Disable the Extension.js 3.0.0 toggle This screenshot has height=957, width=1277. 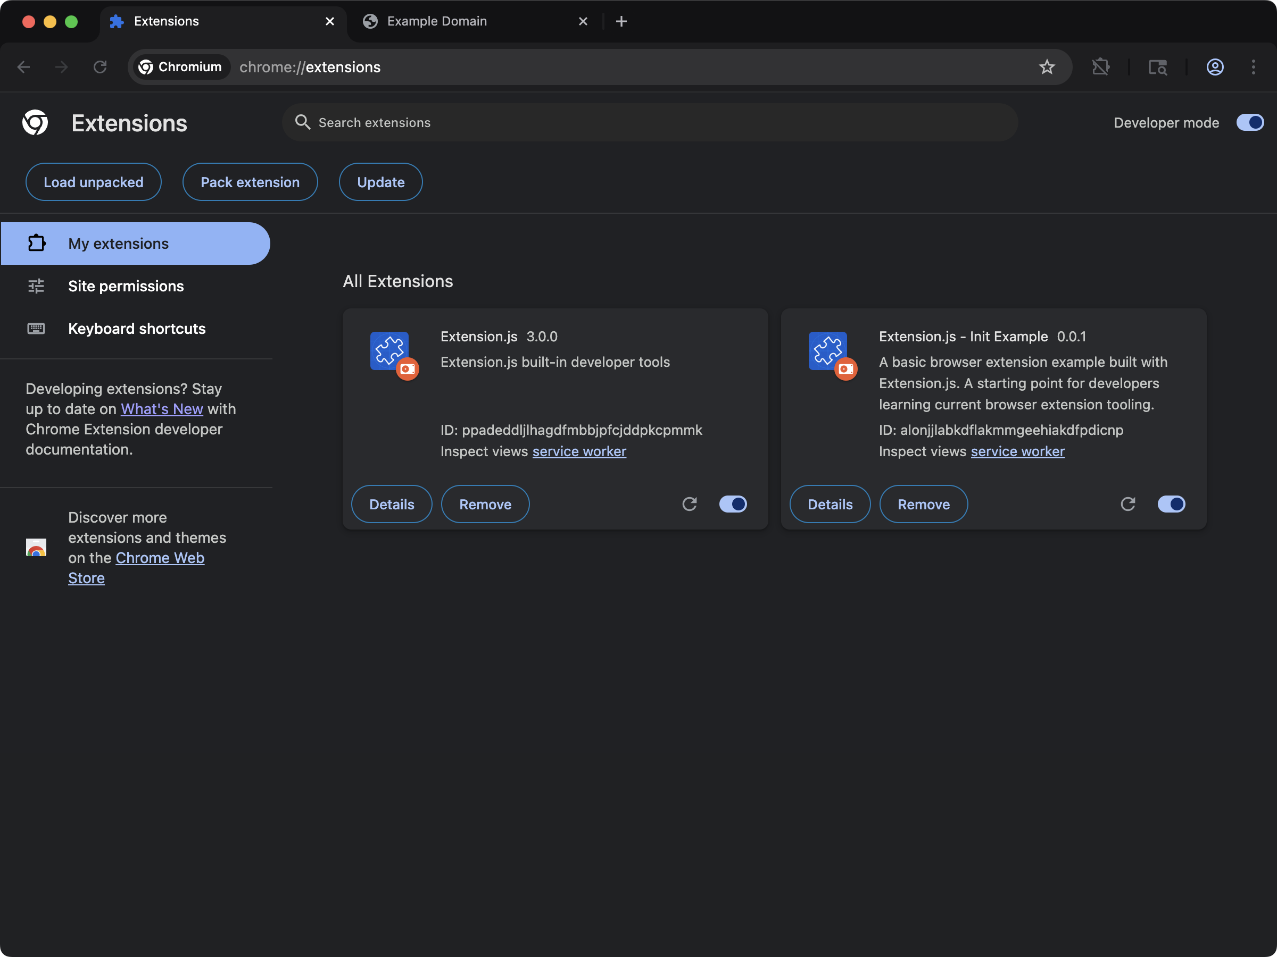733,504
